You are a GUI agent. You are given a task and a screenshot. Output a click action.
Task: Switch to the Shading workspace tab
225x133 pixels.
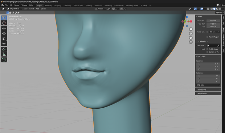coord(89,5)
